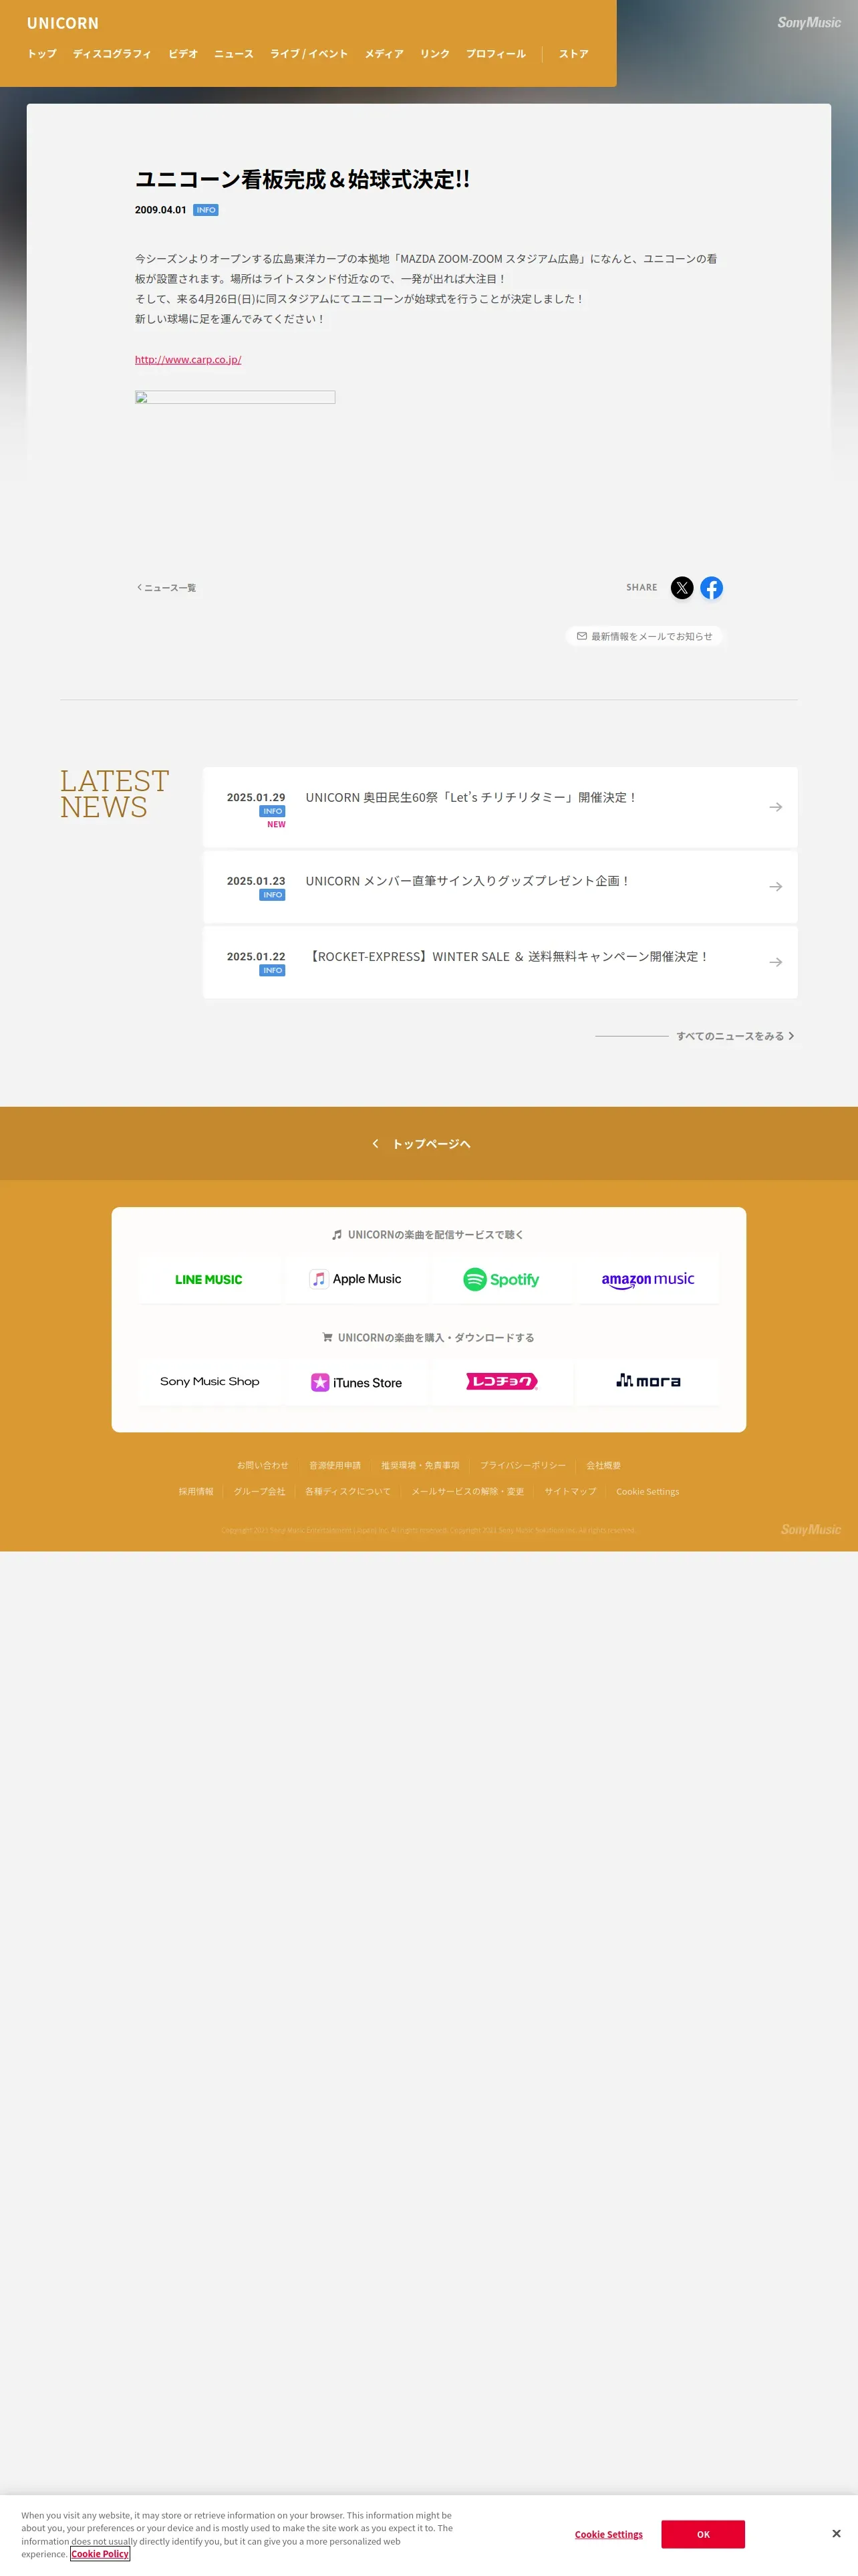Open the Cookie Policy link in banner

click(x=100, y=2553)
